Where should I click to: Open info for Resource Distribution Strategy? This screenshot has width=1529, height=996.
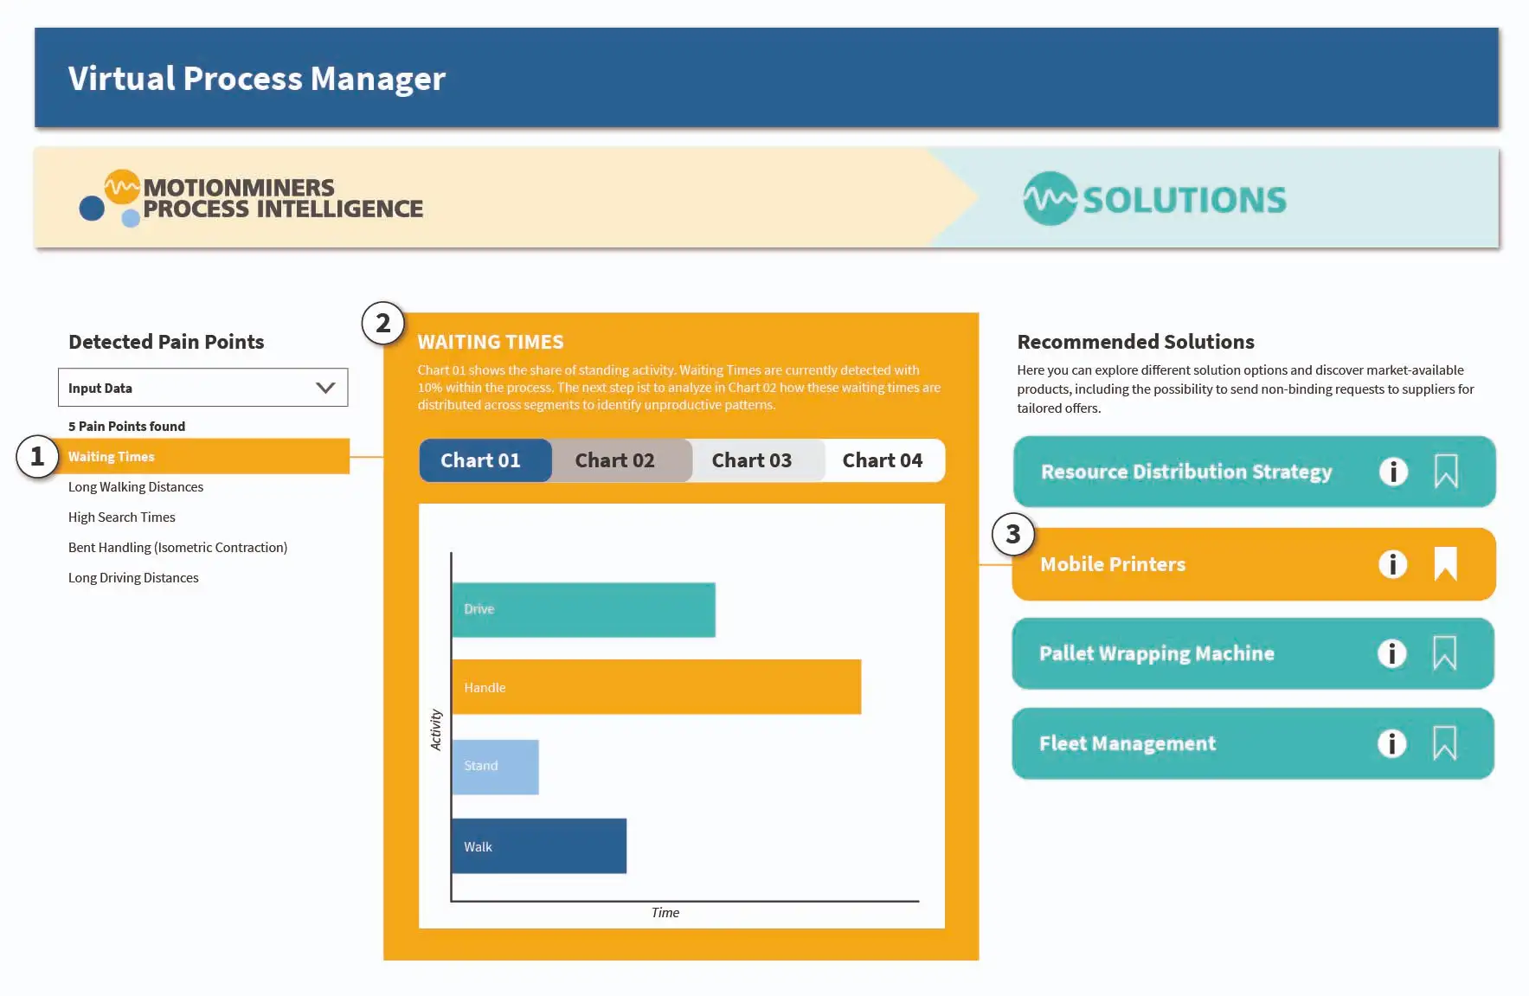[1393, 472]
